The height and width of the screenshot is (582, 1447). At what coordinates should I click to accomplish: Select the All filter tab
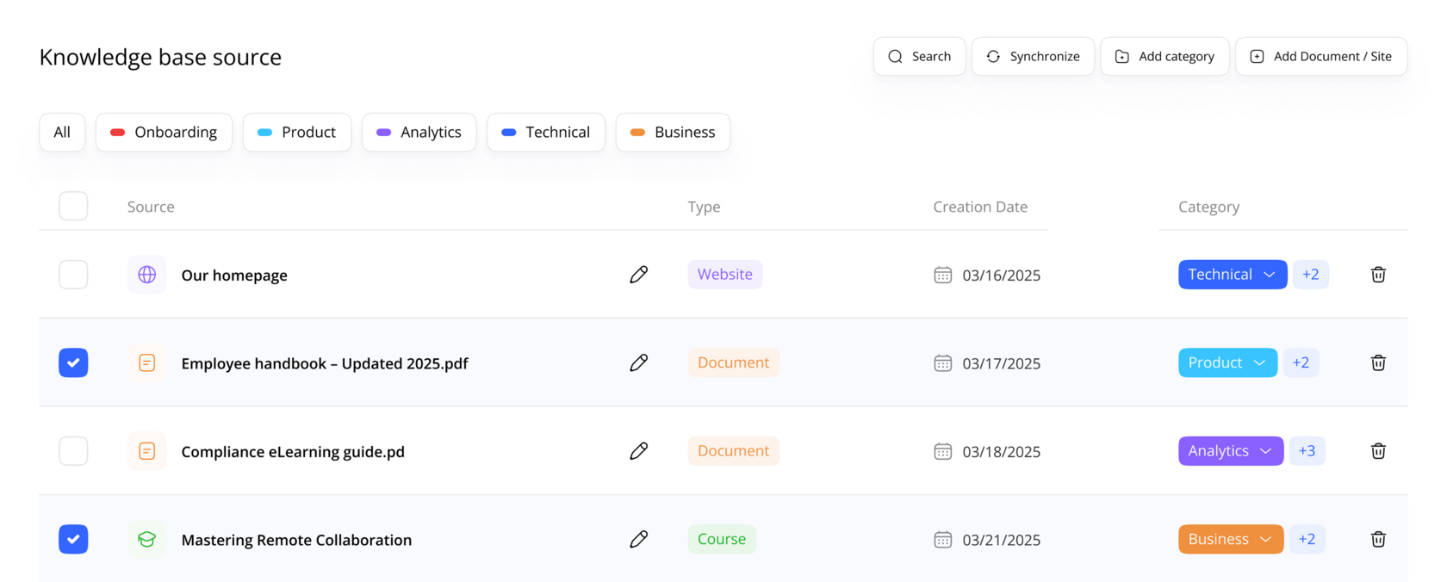tap(62, 132)
